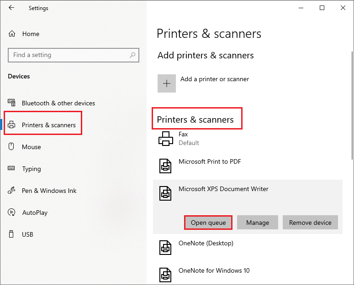Click the OneNote for Windows 10 printer icon
Screen dimensions: 354x285
[165, 275]
